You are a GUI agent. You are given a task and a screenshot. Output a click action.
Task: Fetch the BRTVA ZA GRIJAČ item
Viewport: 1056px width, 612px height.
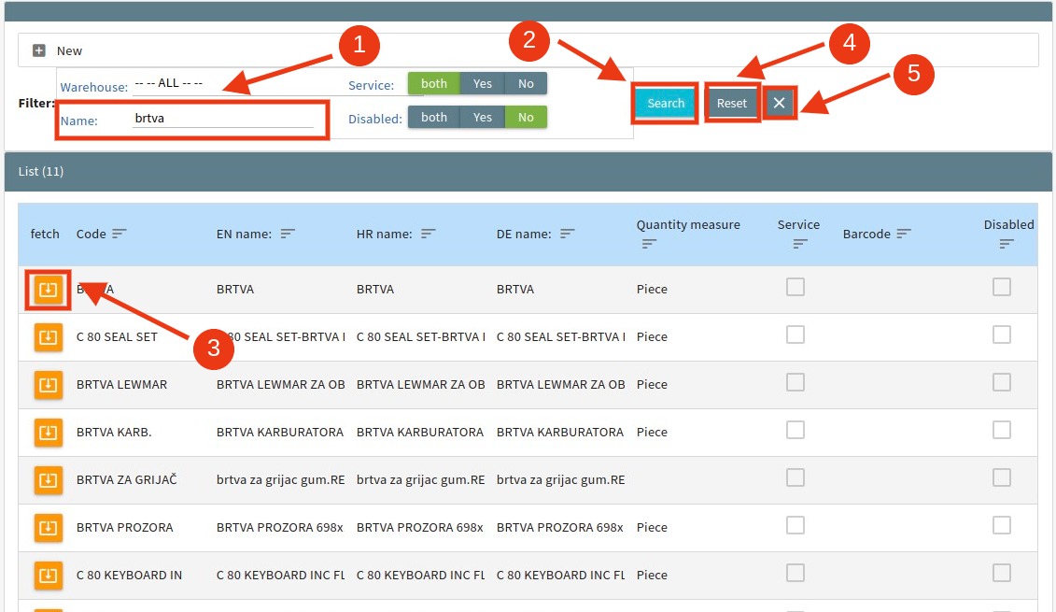point(49,480)
